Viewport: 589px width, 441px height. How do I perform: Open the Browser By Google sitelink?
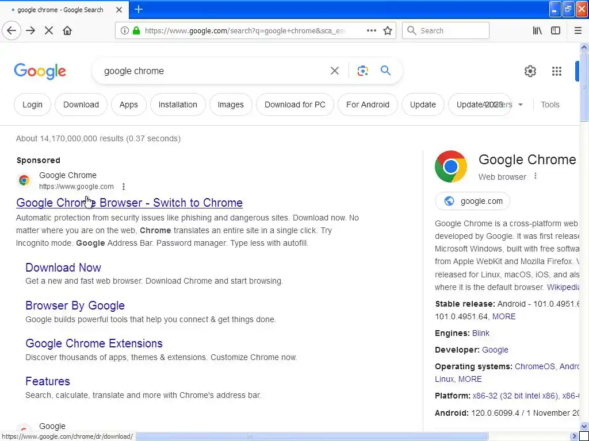(x=75, y=305)
